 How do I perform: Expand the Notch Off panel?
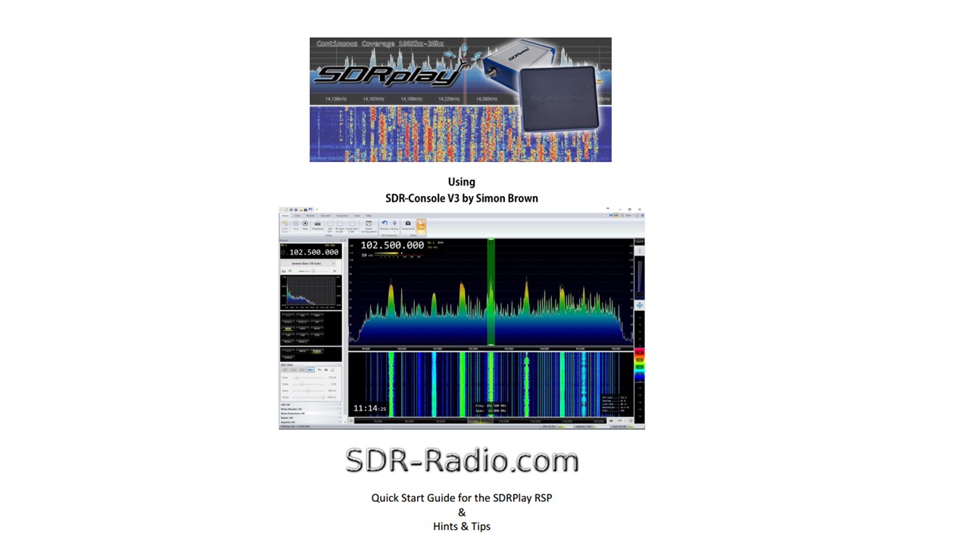(310, 417)
